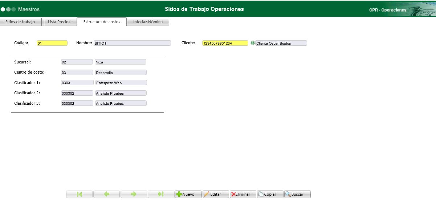The height and width of the screenshot is (207, 436).
Task: Click the Sucursal: label
Action: [x=23, y=62]
